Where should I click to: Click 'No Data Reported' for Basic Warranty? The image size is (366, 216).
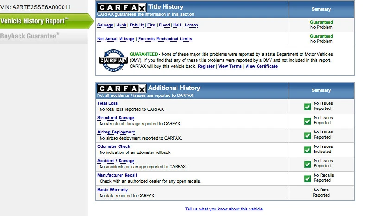321,193
